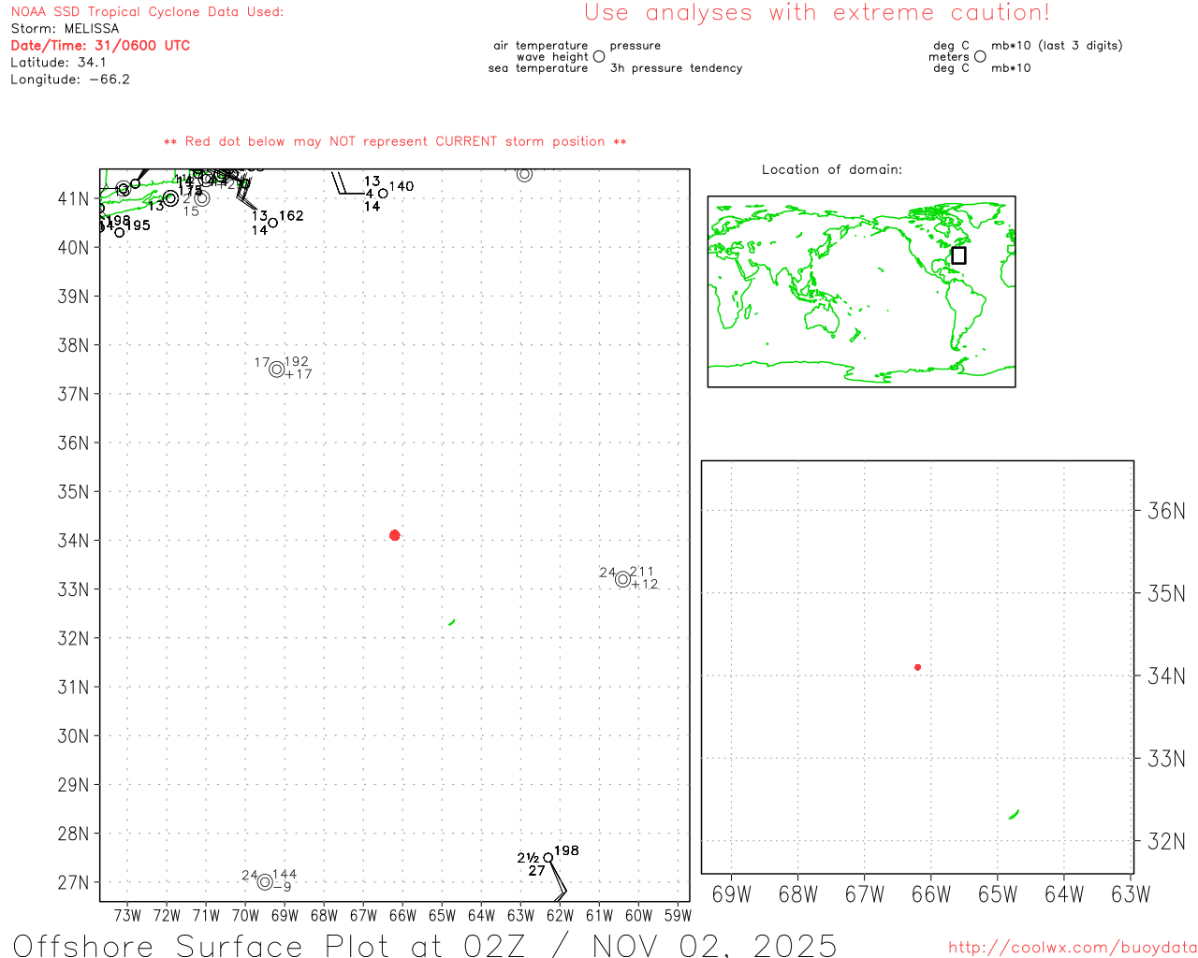
Task: Click Bermuda island outline on main map
Action: [452, 622]
